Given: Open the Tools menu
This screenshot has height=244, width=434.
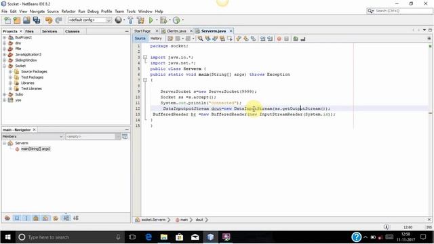Looking at the screenshot, I should (x=131, y=12).
